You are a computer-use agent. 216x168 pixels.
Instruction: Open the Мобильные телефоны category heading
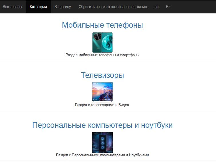point(102,25)
